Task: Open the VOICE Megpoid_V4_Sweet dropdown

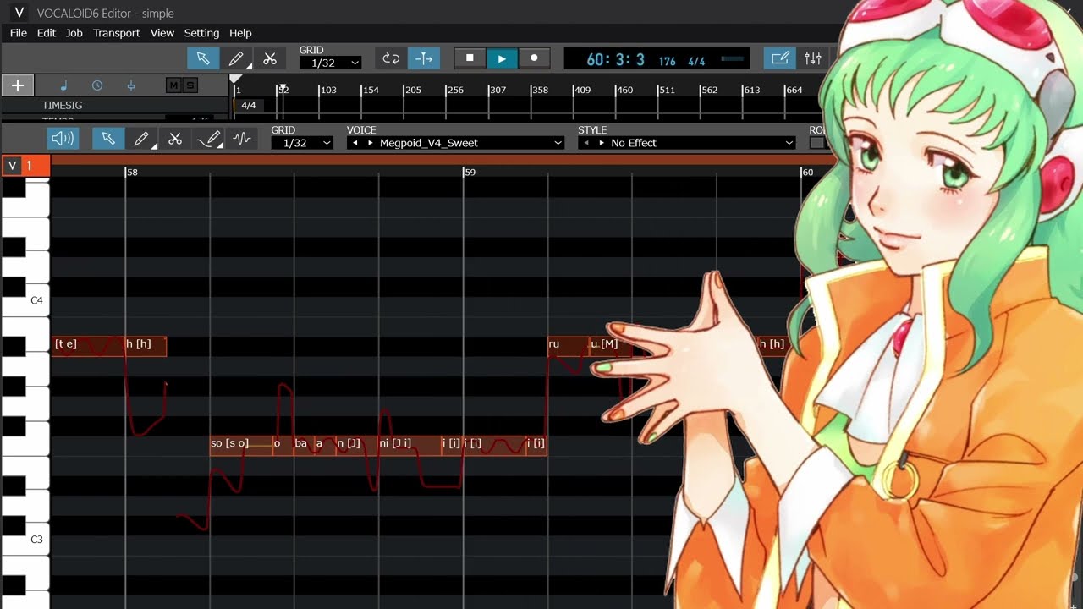Action: click(456, 143)
